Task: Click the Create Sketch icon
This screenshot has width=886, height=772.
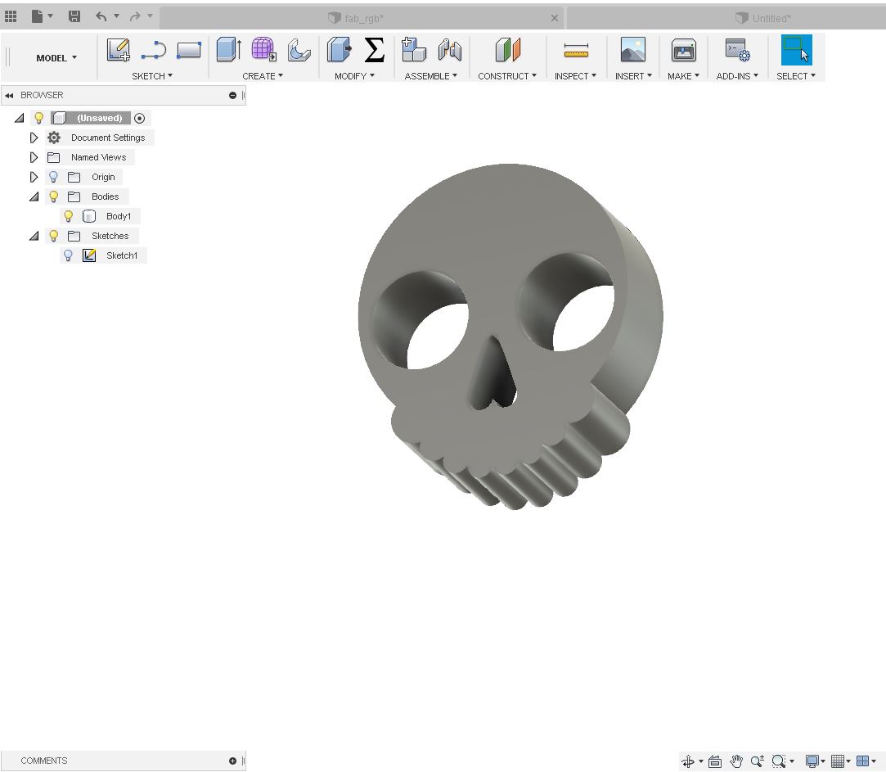Action: click(x=119, y=51)
